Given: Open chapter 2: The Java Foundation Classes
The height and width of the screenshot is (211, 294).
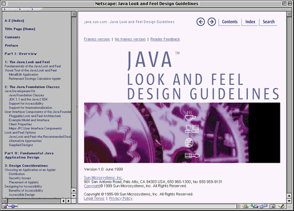Looking at the screenshot, I should point(32,87).
